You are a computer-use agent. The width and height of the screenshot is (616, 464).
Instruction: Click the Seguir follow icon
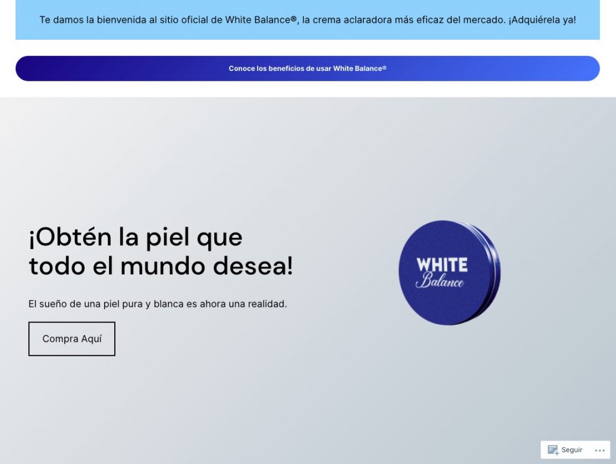coord(553,450)
